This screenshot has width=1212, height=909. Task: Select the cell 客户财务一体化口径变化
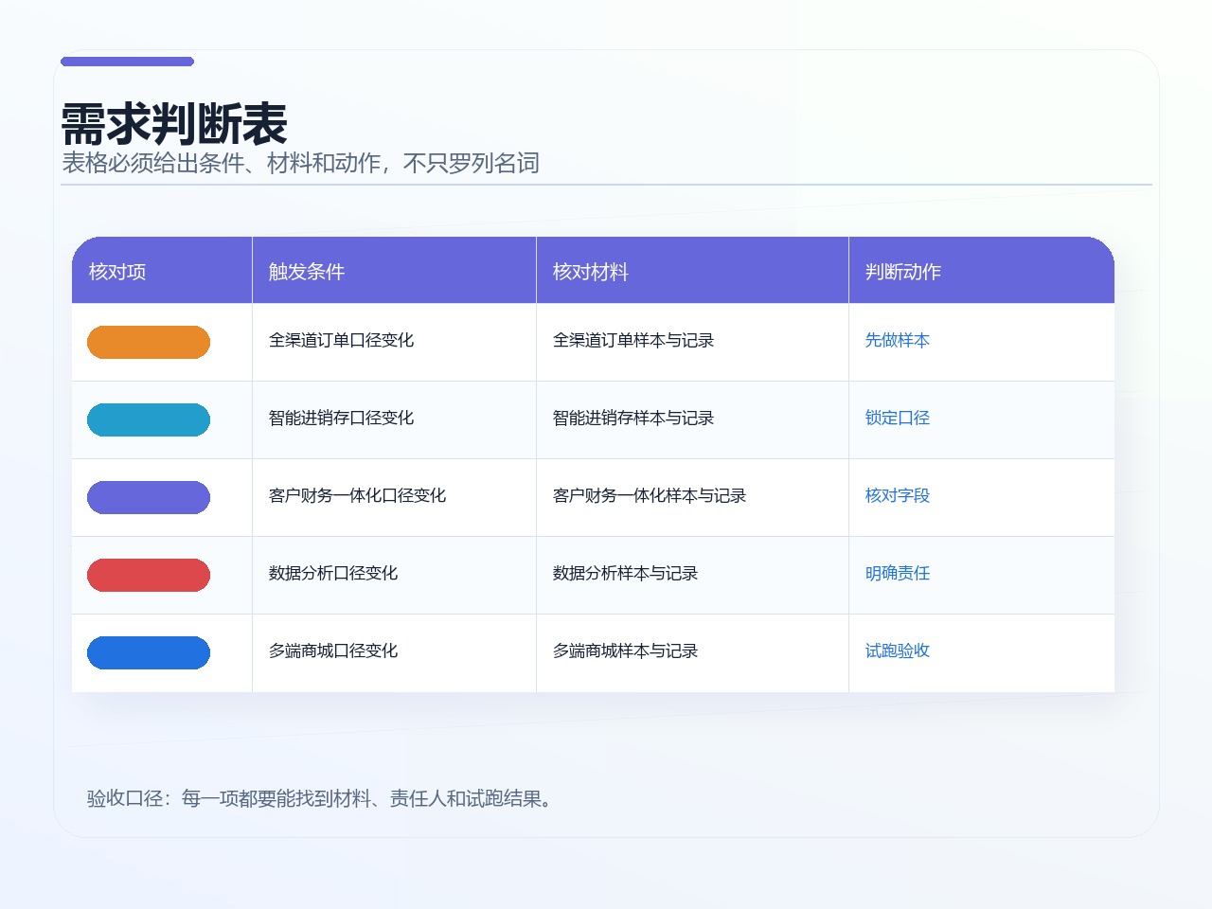click(394, 497)
